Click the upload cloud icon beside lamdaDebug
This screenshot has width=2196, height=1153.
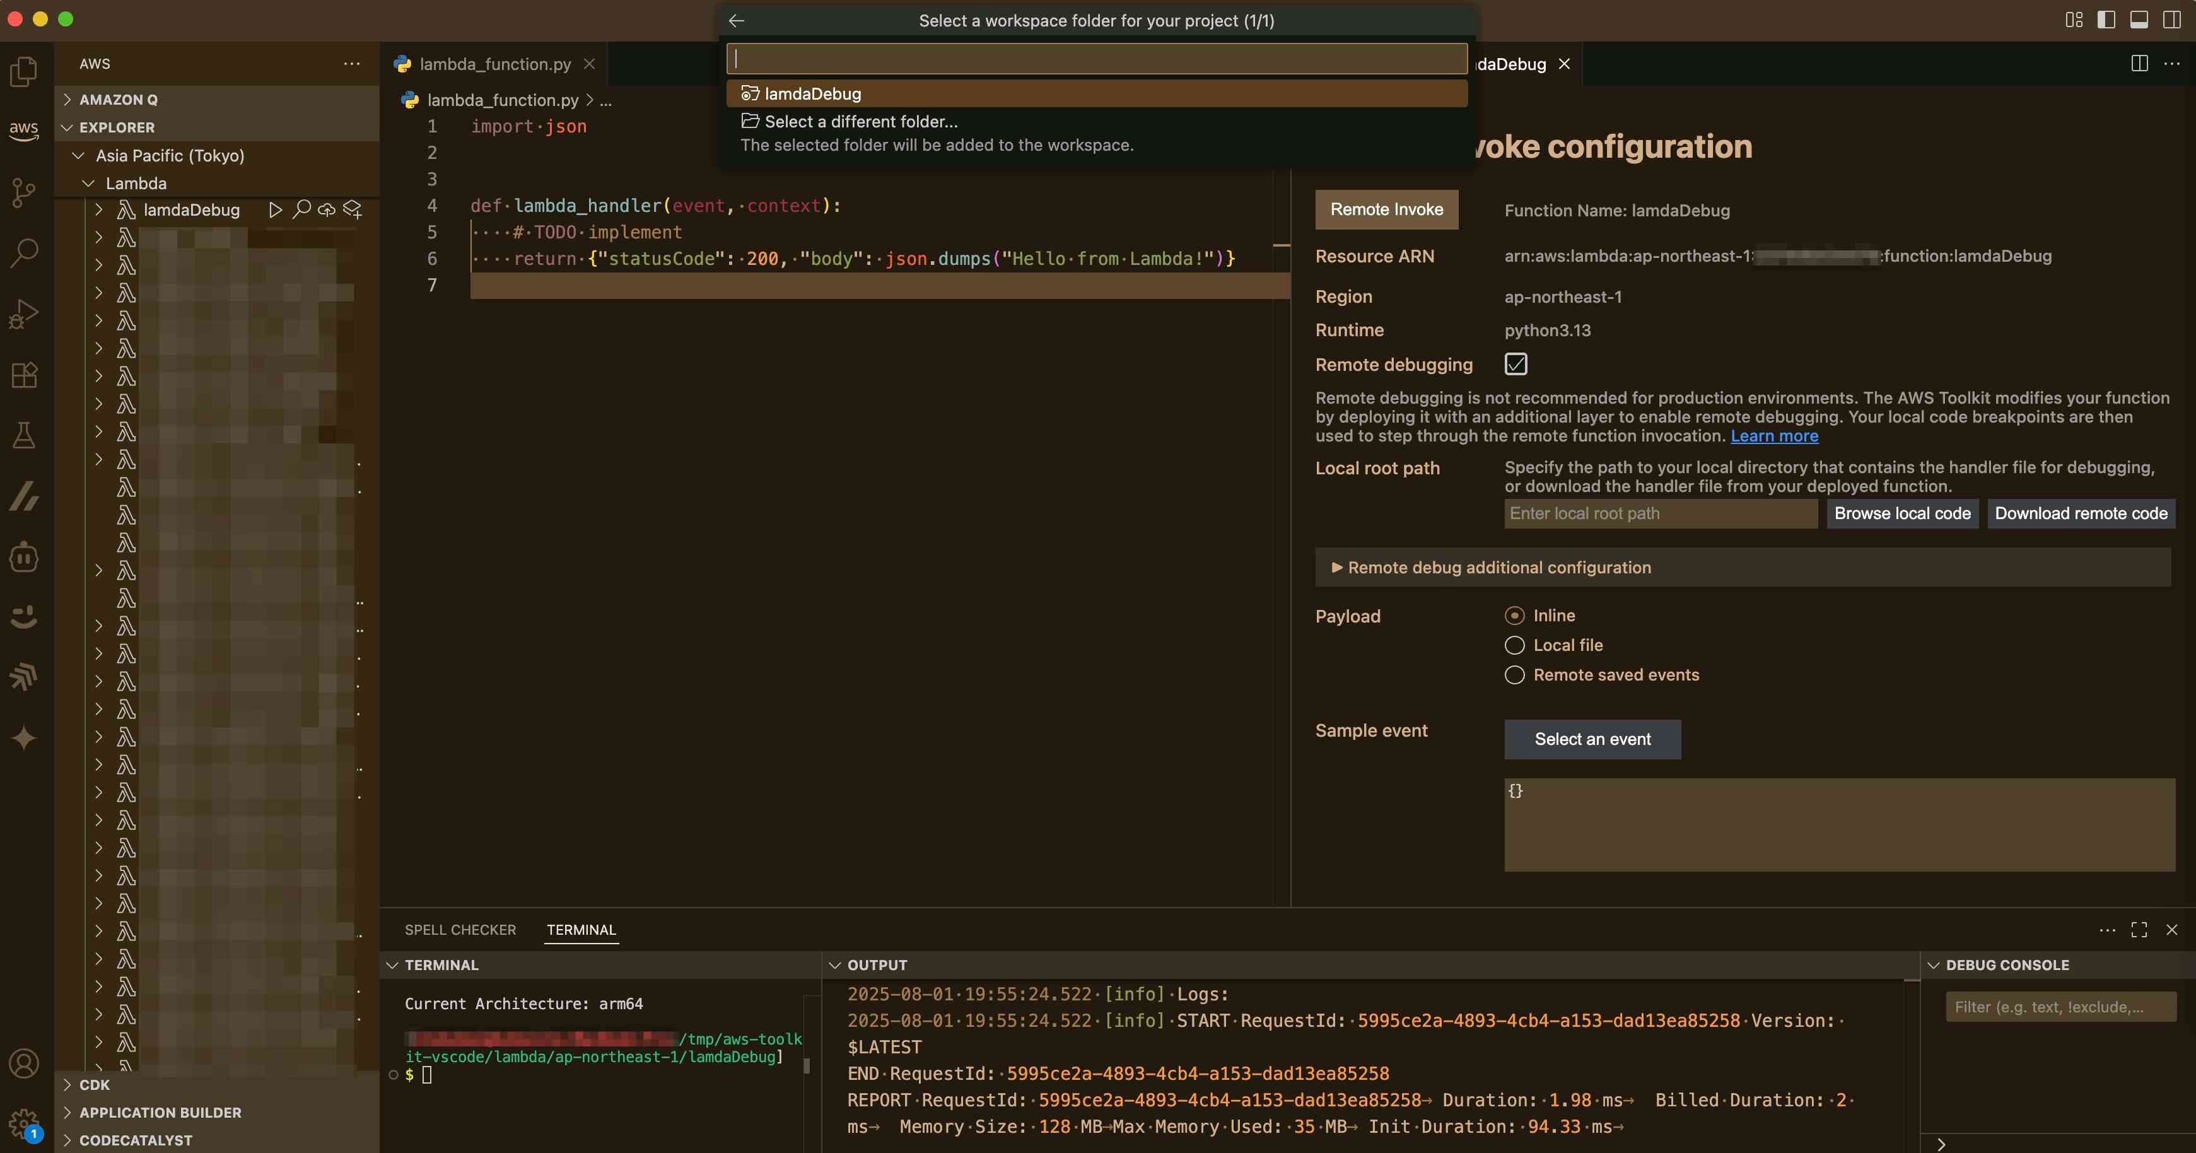click(327, 210)
